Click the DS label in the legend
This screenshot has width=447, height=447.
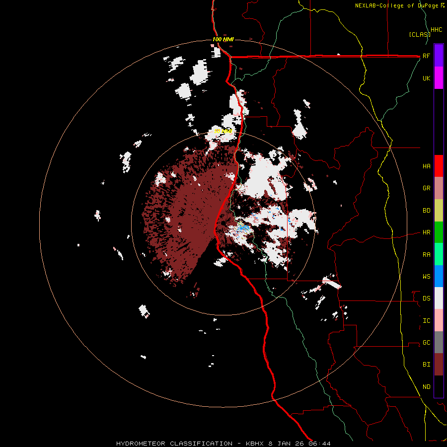click(x=427, y=298)
